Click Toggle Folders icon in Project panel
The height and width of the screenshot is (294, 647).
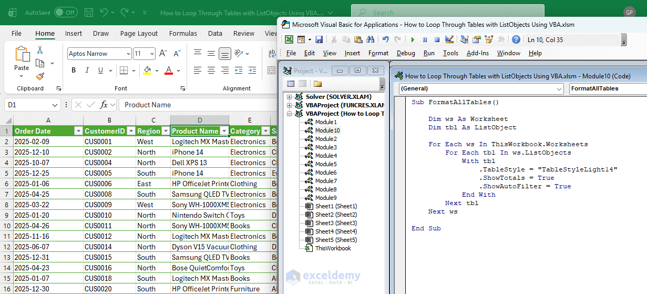click(317, 84)
